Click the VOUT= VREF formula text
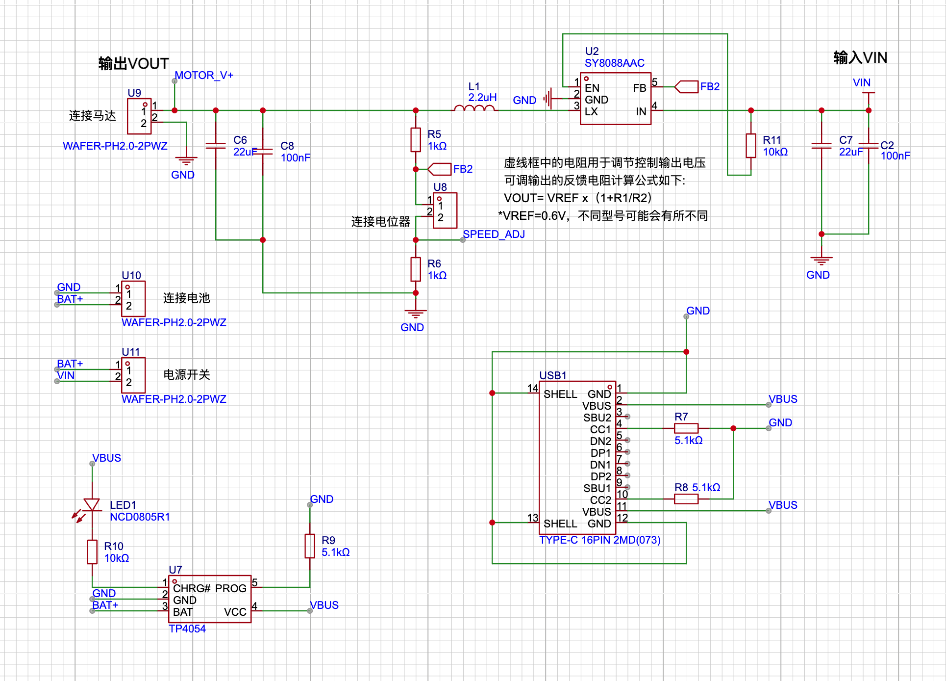946x681 pixels. click(x=577, y=198)
